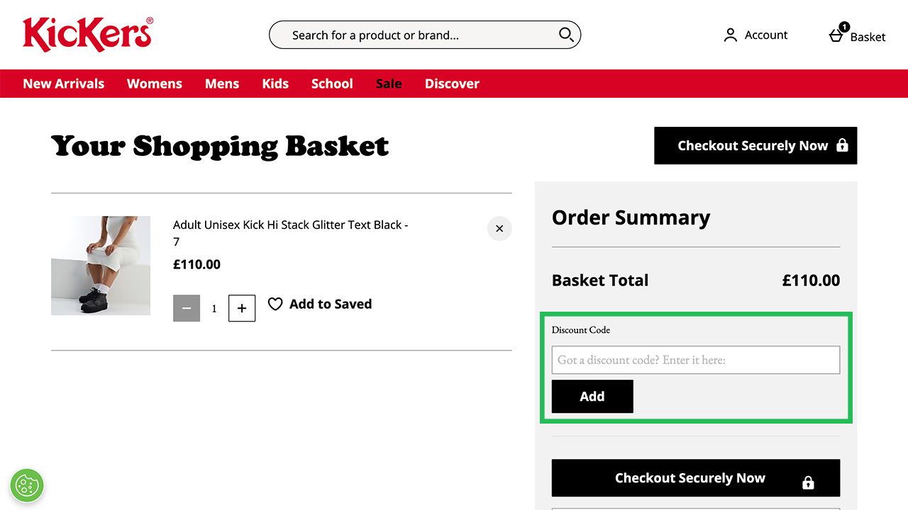908x510 pixels.
Task: Open the Kids menu
Action: click(275, 84)
